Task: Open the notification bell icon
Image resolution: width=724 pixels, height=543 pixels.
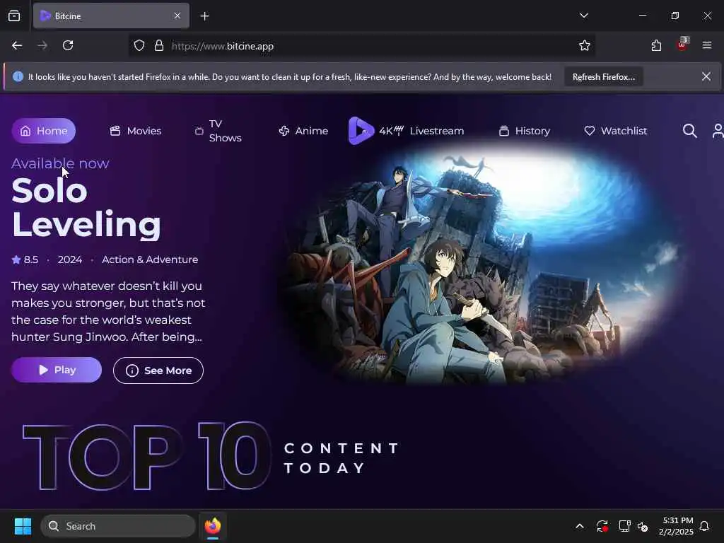Action: pyautogui.click(x=704, y=526)
